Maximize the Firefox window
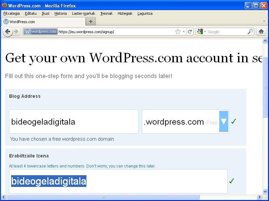Viewport: 269px width, 201px height. pyautogui.click(x=256, y=6)
